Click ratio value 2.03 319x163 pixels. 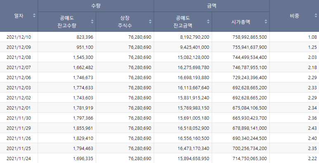[x=312, y=57]
